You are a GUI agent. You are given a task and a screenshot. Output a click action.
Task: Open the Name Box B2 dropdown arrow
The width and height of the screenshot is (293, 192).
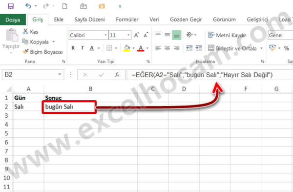(x=60, y=74)
